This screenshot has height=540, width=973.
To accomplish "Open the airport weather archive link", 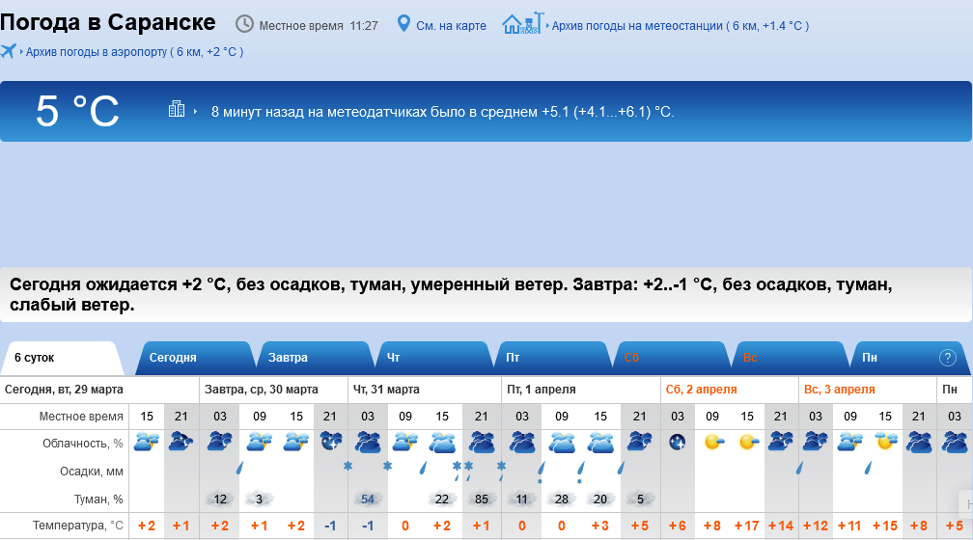I will point(134,52).
